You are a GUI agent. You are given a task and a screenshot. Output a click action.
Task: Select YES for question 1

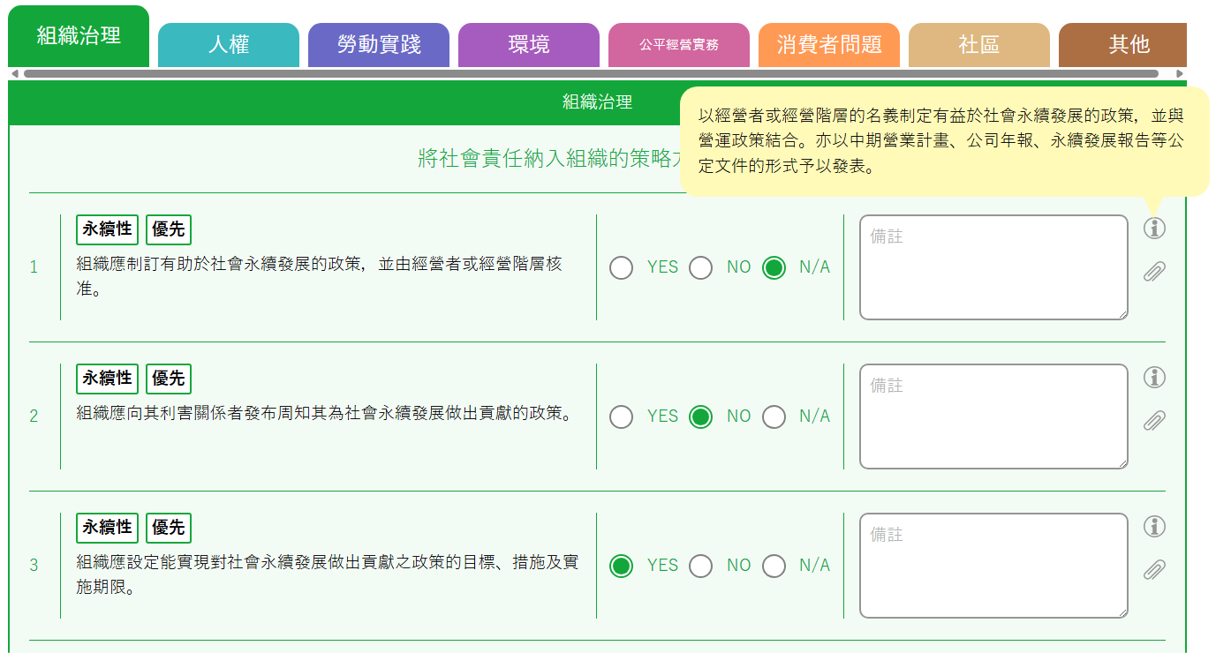pyautogui.click(x=622, y=267)
